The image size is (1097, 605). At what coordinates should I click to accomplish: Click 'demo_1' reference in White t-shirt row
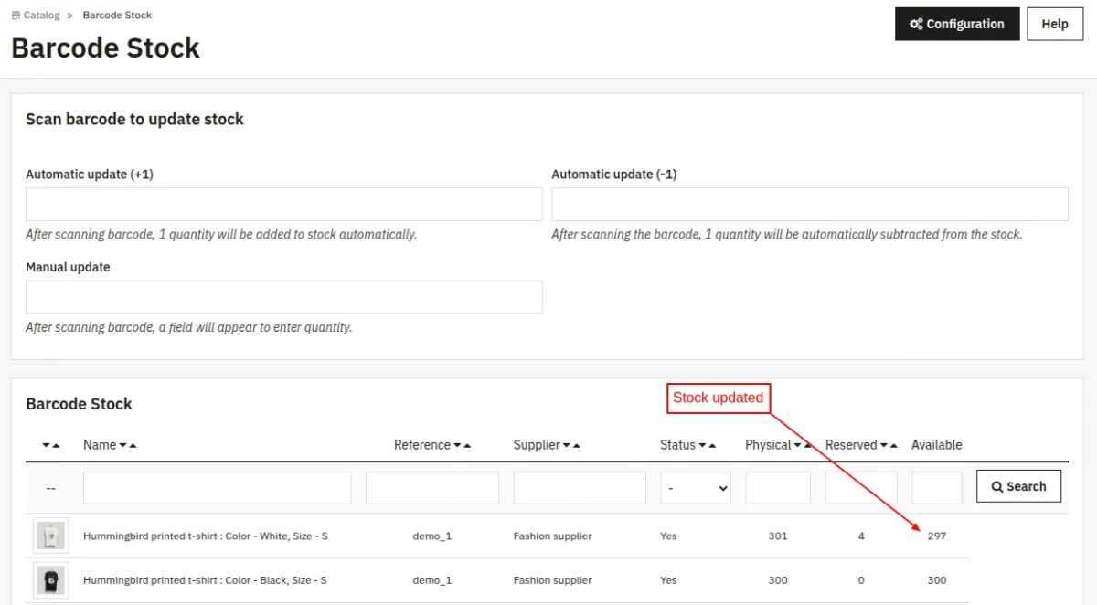(432, 536)
